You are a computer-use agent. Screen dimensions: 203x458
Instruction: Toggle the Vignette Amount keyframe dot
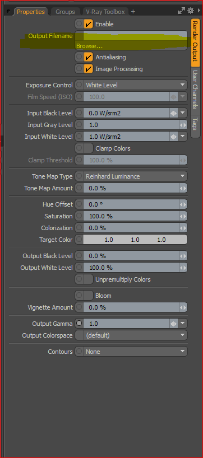click(79, 307)
